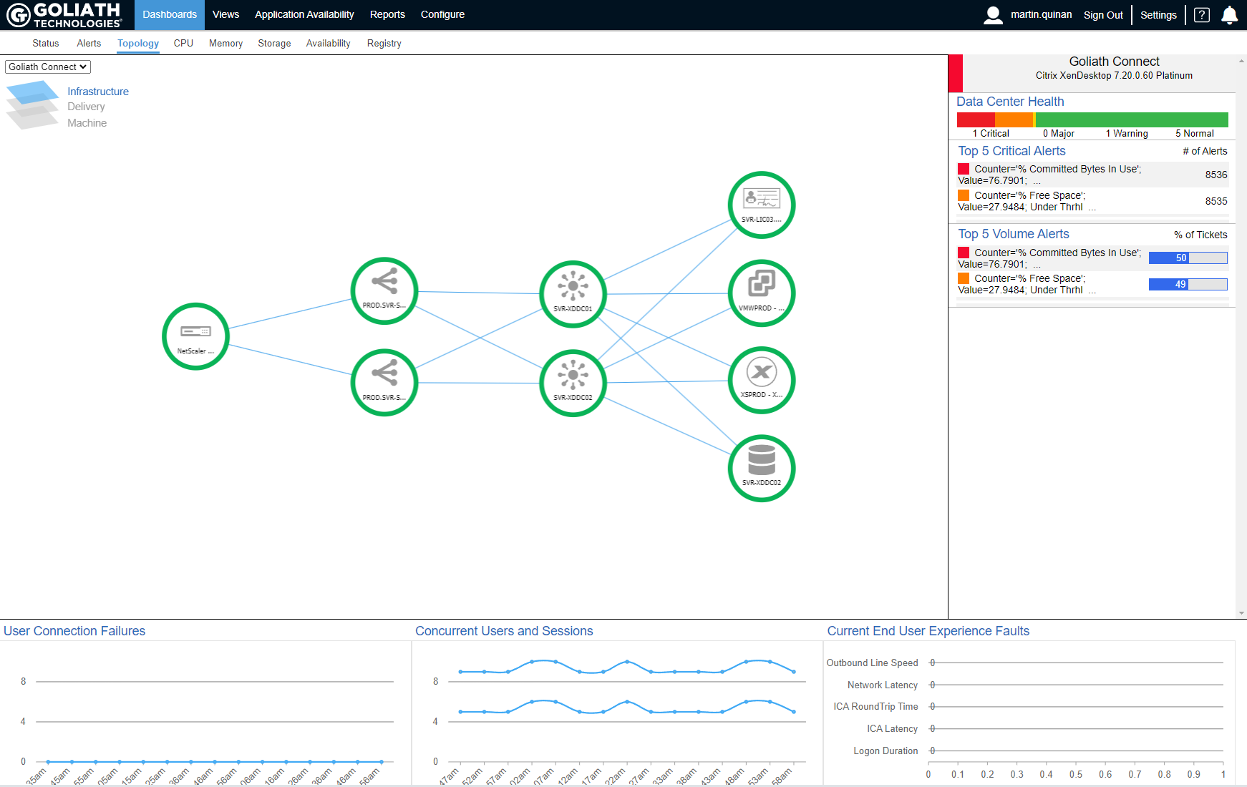Click the Sign Out link
This screenshot has height=787, width=1247.
click(x=1102, y=14)
